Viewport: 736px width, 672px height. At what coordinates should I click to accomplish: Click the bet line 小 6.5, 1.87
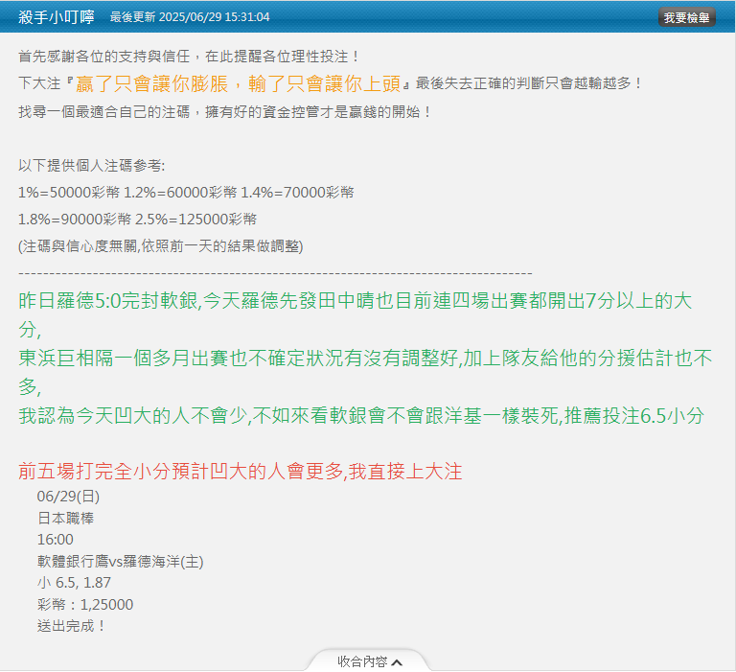(x=74, y=583)
